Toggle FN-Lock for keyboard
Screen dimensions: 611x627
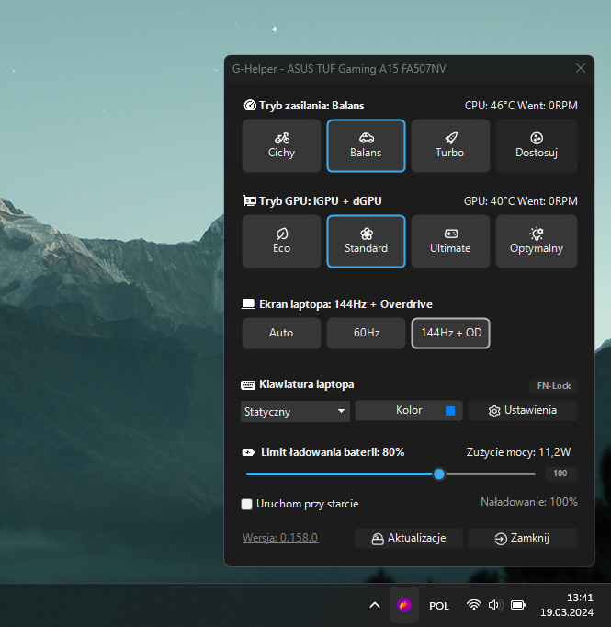click(x=553, y=386)
